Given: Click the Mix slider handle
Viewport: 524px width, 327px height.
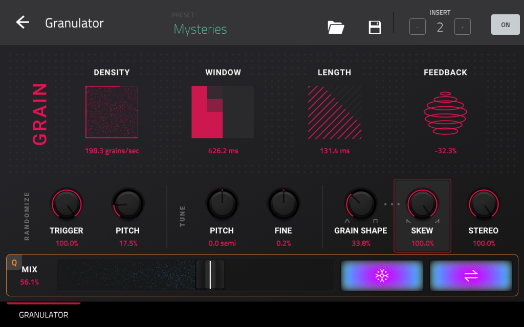Looking at the screenshot, I should (x=210, y=275).
